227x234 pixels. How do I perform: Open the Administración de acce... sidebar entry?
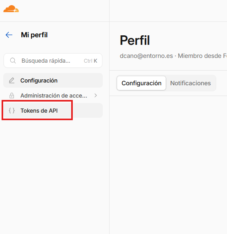click(x=53, y=96)
